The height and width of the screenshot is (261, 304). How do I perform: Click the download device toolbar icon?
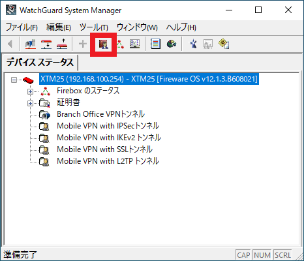coord(46,44)
